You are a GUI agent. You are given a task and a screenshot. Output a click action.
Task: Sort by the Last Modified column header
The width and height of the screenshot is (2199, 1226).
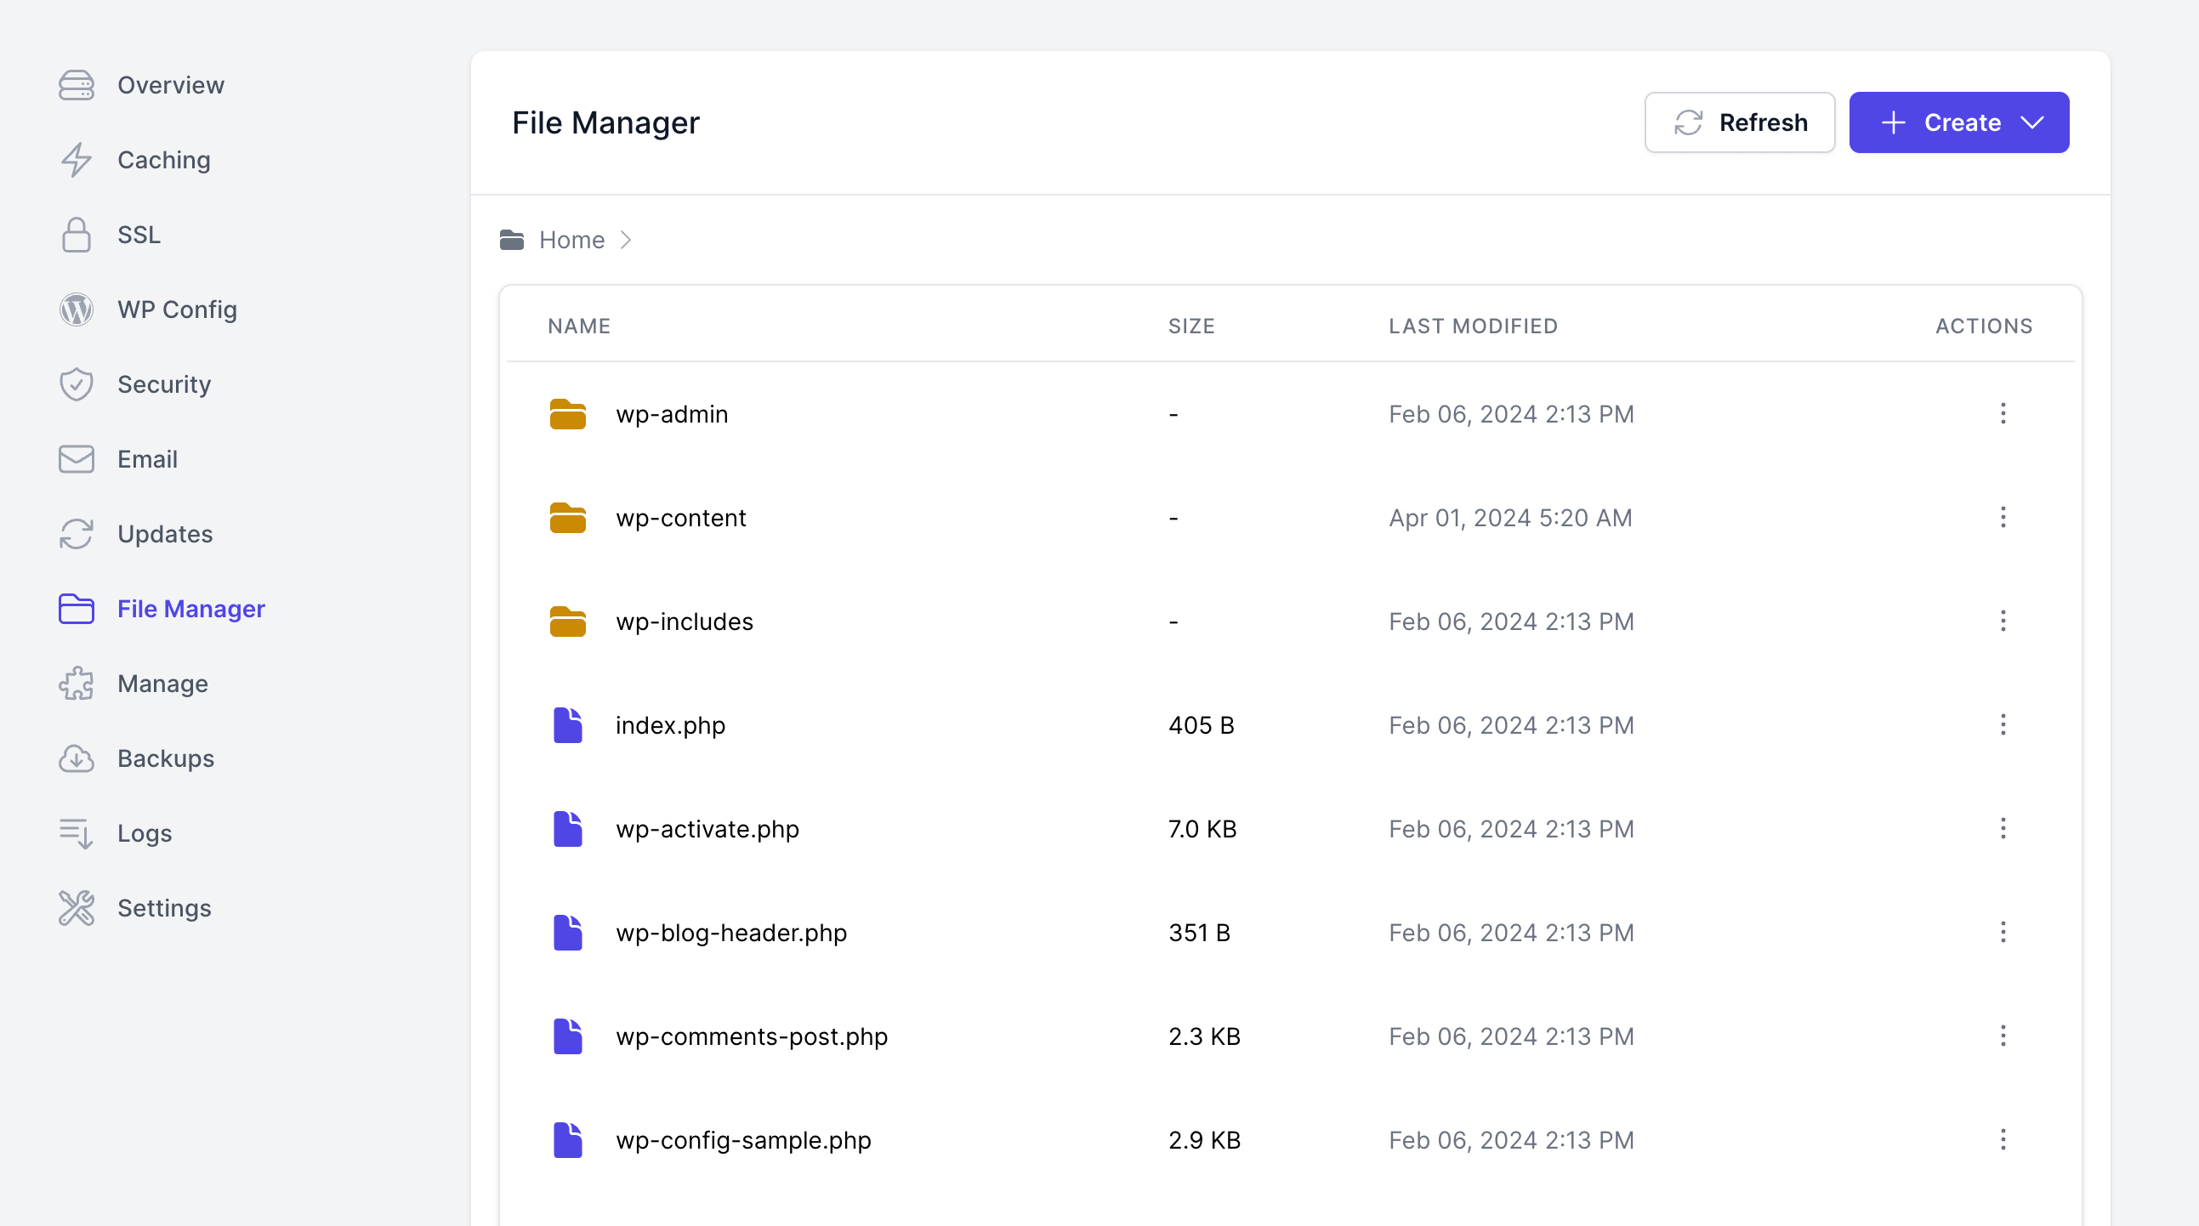1473,326
